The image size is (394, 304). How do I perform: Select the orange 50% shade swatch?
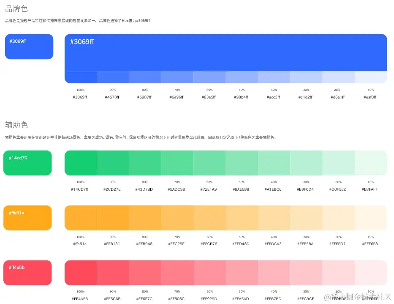click(x=242, y=218)
